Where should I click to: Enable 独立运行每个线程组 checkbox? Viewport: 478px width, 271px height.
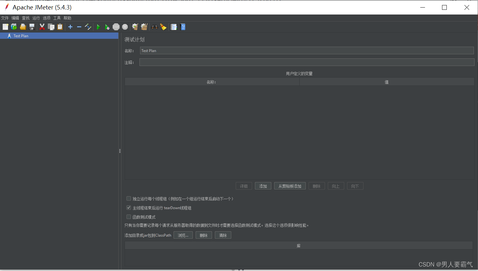pos(129,198)
